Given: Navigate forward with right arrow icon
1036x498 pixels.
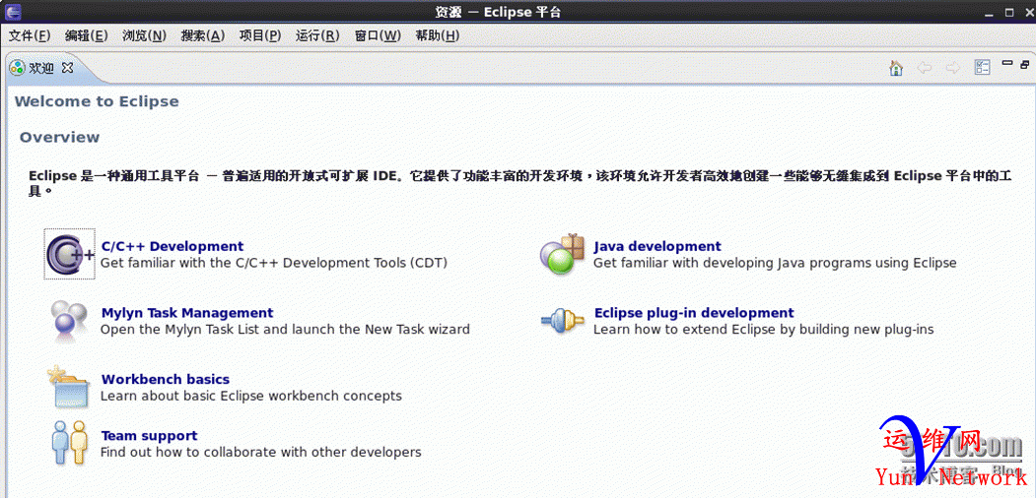Looking at the screenshot, I should (x=953, y=67).
